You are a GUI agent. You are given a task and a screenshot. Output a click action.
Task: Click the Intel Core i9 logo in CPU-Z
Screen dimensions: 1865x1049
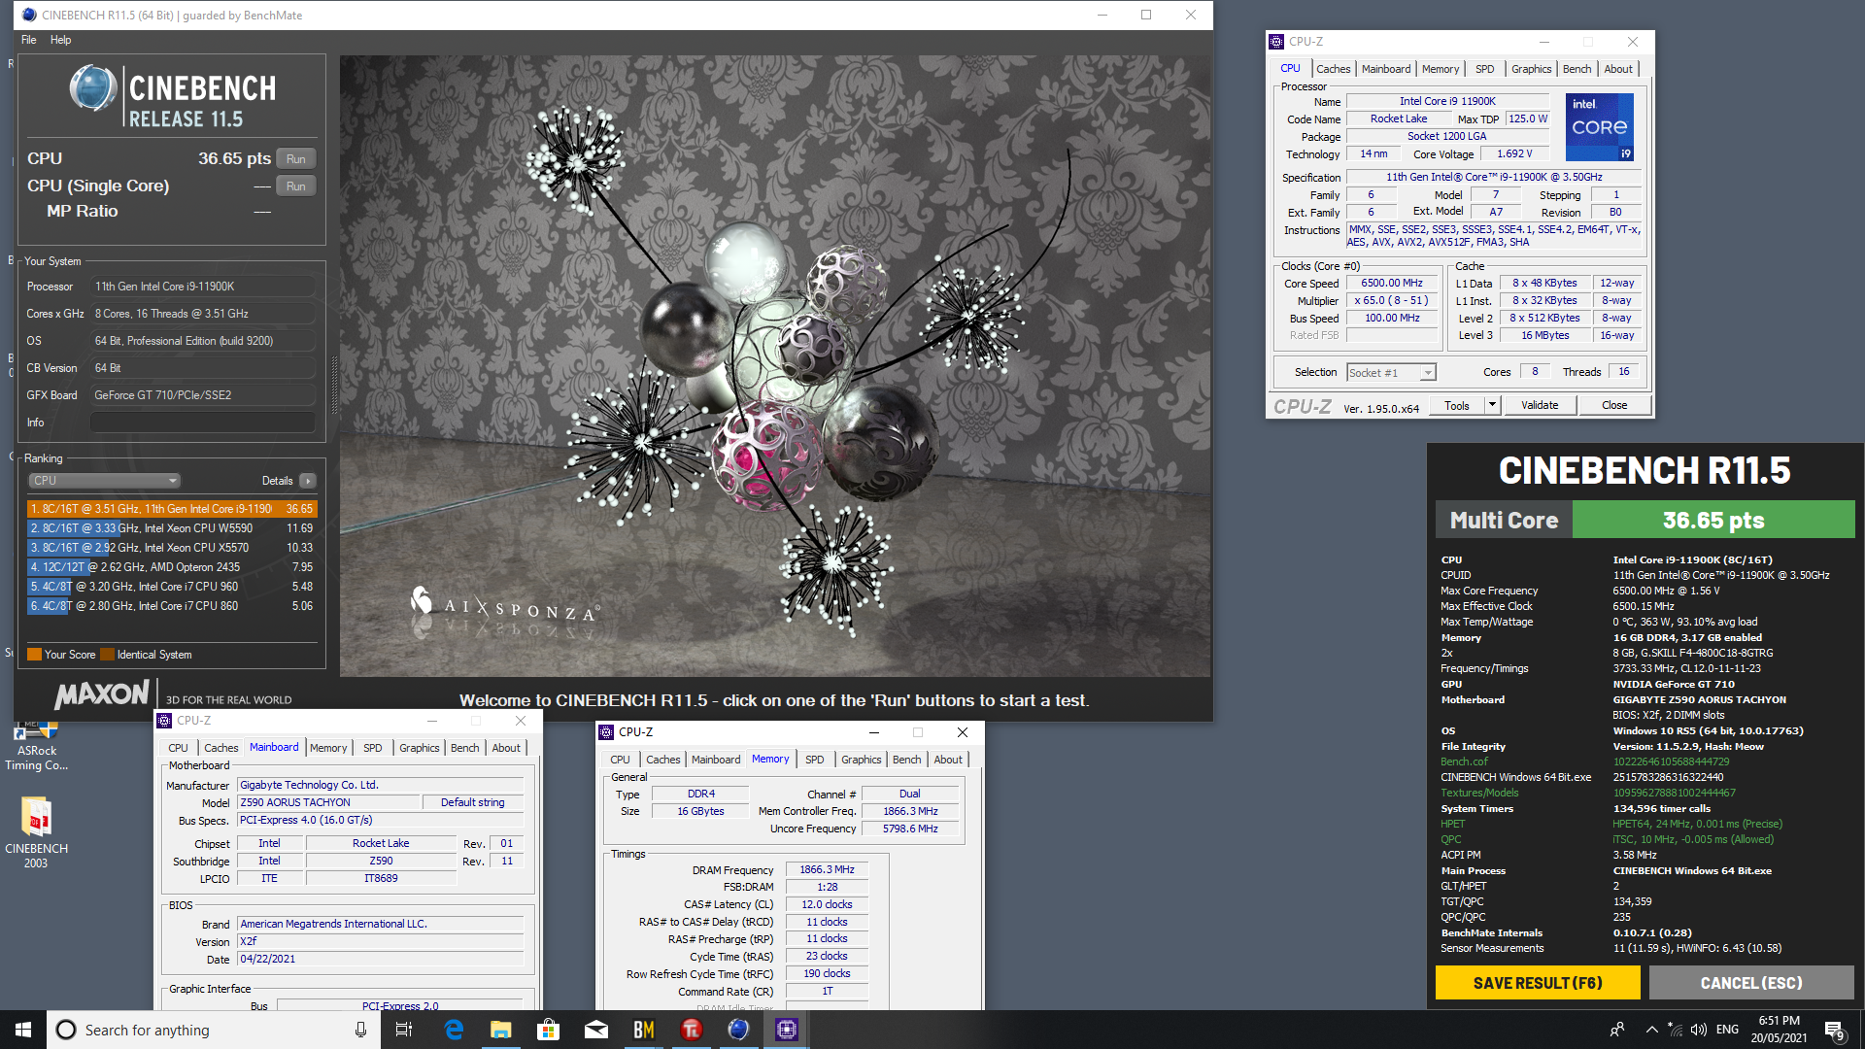click(x=1599, y=127)
